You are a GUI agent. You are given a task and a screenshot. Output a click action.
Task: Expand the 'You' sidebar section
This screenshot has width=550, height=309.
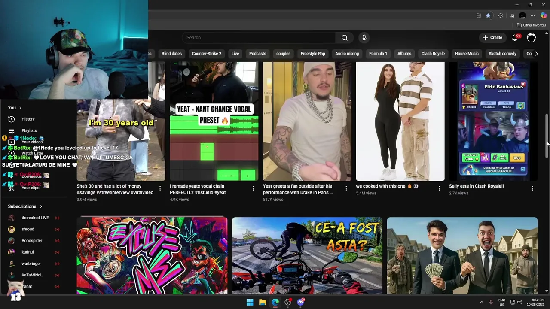[15, 108]
